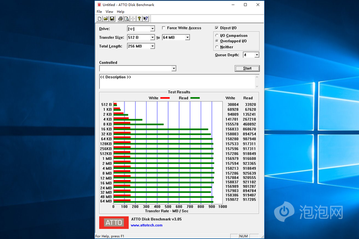Image resolution: width=359 pixels, height=239 pixels.
Task: Click the Description box scroll down arrow
Action: click(x=257, y=86)
